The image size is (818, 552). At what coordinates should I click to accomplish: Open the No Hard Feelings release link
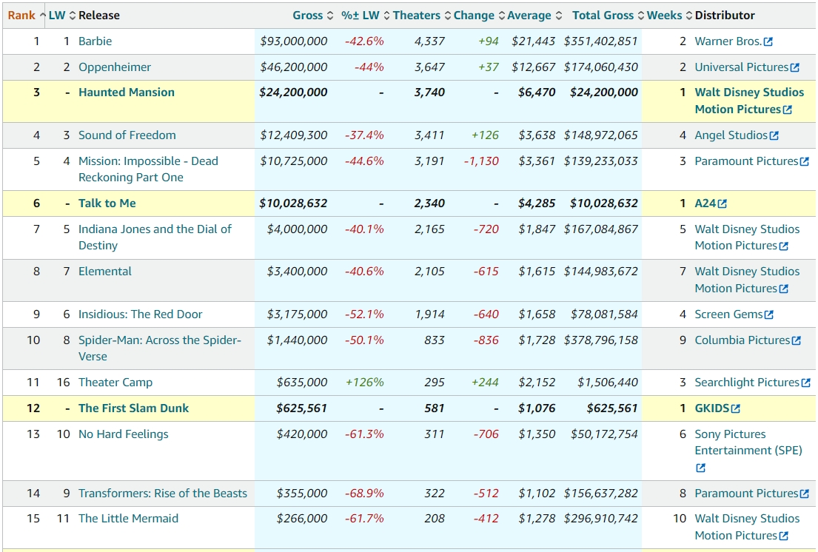click(x=124, y=434)
